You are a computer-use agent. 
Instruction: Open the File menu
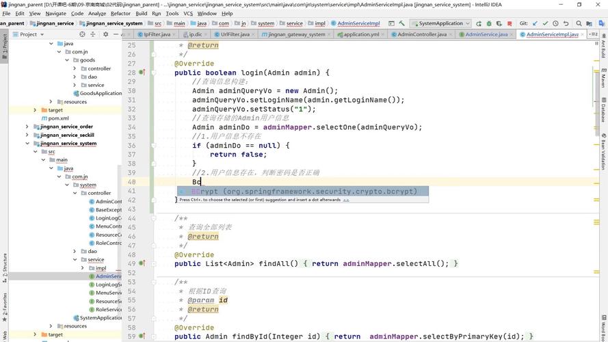coord(6,13)
